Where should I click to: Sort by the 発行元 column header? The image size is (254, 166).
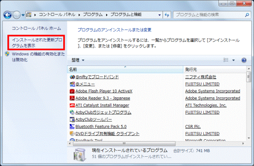tap(214, 70)
